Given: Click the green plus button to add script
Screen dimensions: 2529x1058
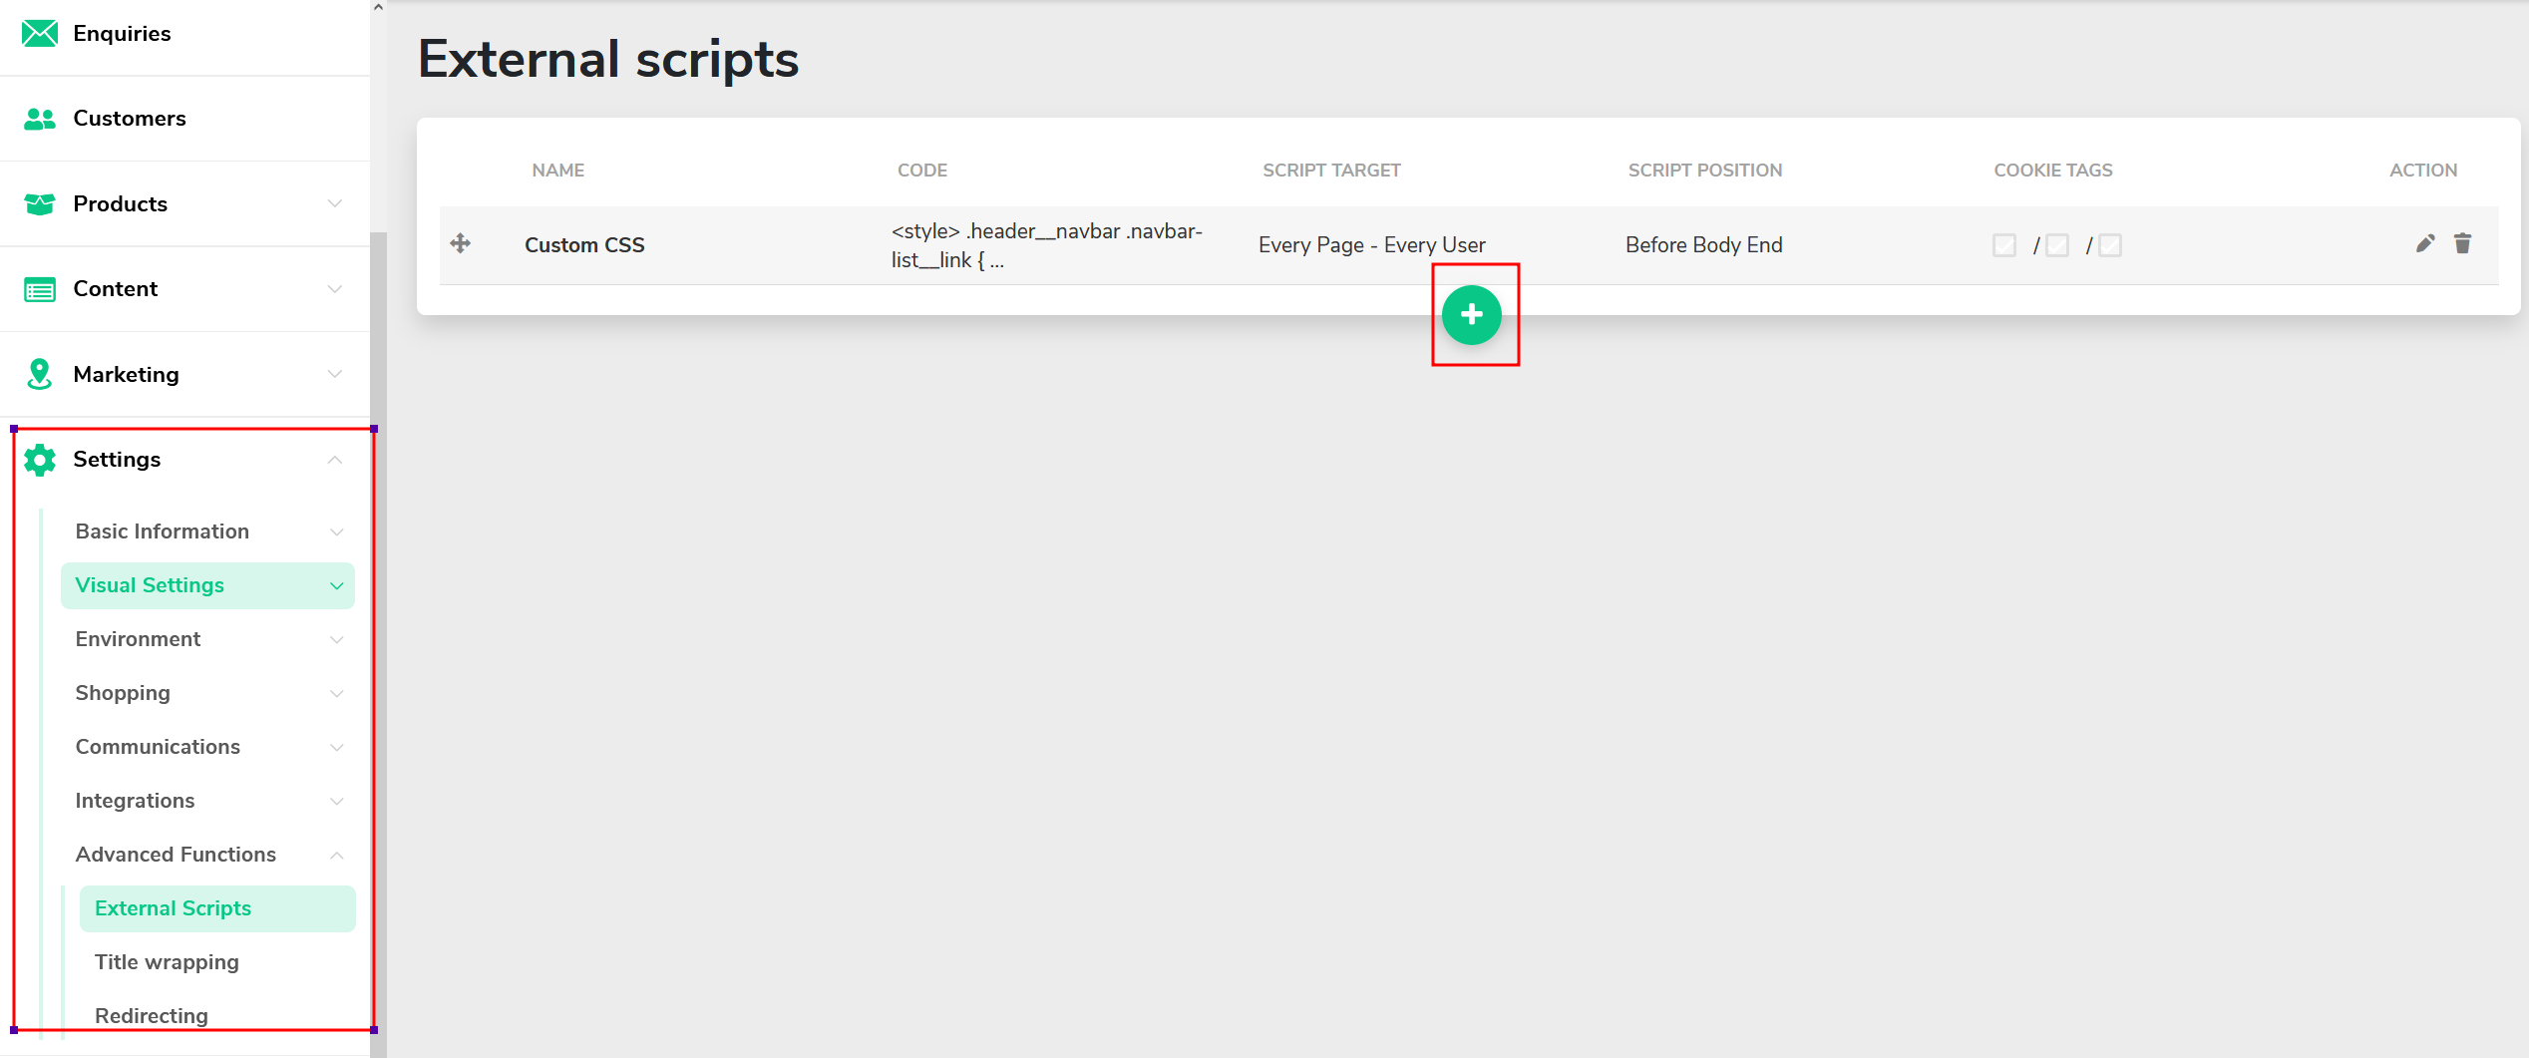Looking at the screenshot, I should [x=1473, y=314].
